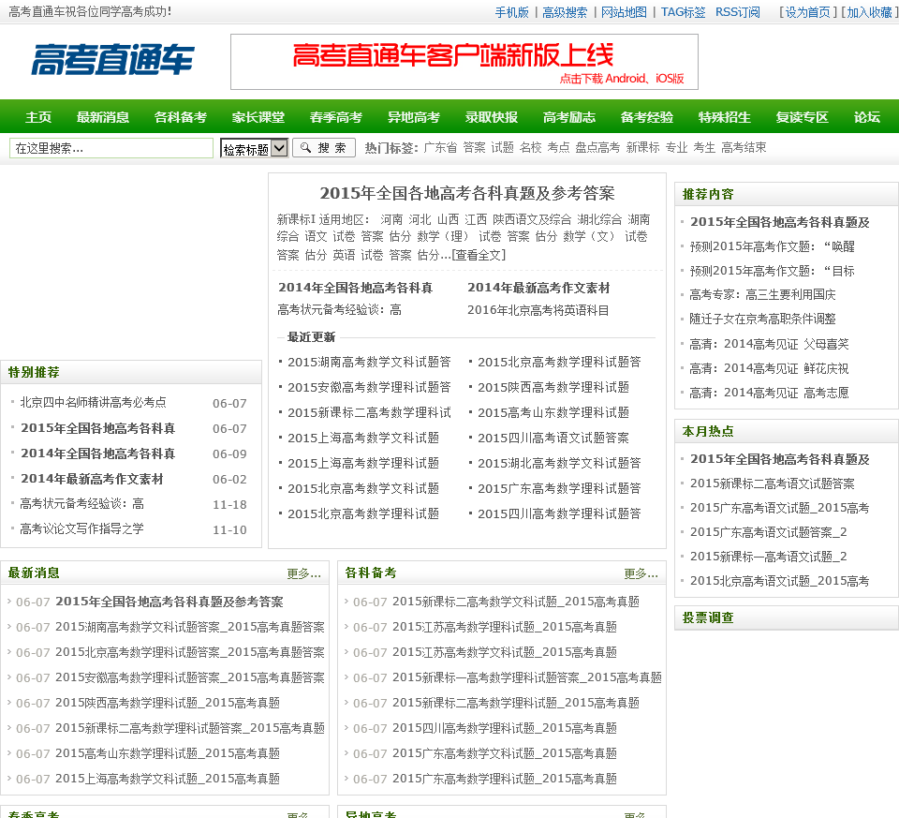The image size is (899, 818).
Task: Click 06-09 date in 特别推荐 list
Action: click(229, 454)
